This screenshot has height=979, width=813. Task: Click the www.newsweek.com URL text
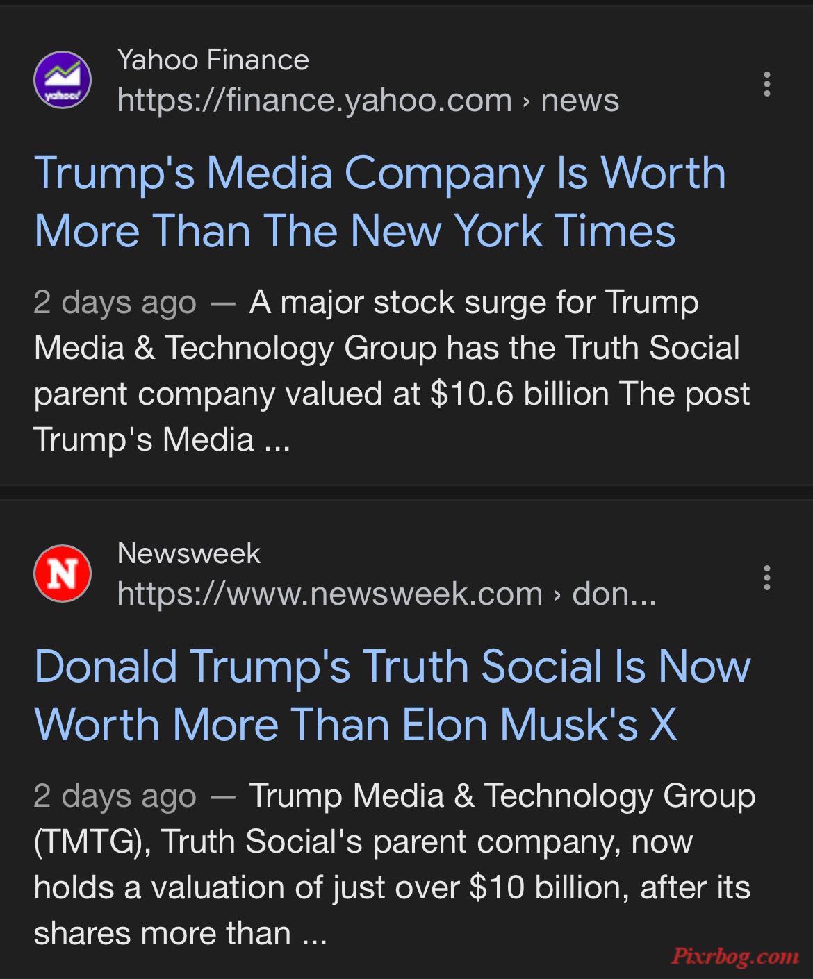[x=329, y=594]
